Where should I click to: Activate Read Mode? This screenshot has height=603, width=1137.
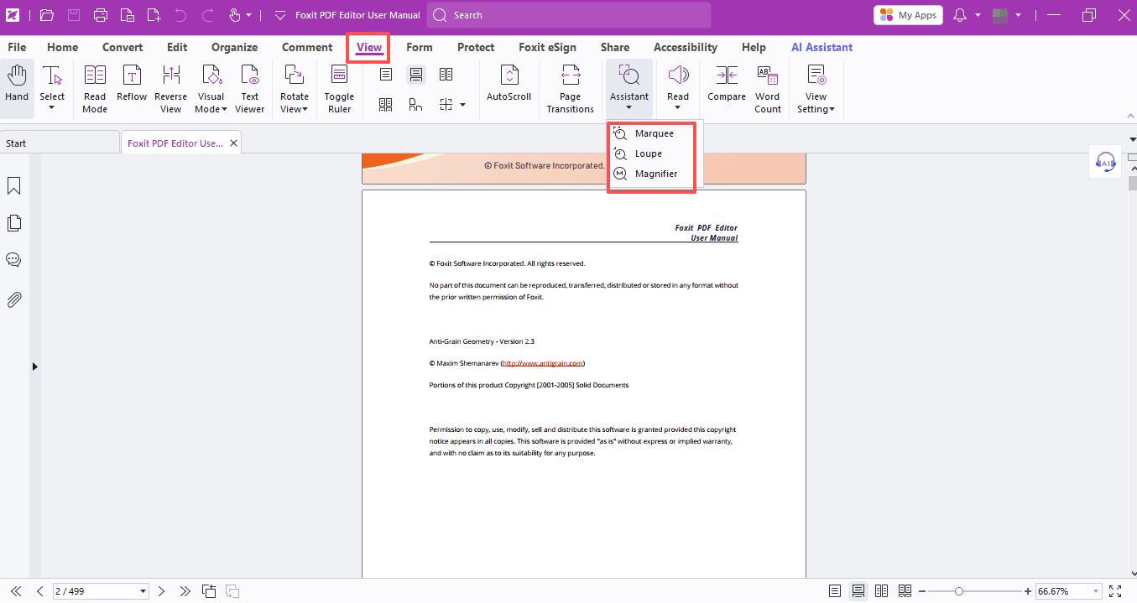(x=95, y=89)
